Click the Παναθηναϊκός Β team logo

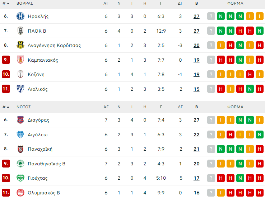click(20, 164)
